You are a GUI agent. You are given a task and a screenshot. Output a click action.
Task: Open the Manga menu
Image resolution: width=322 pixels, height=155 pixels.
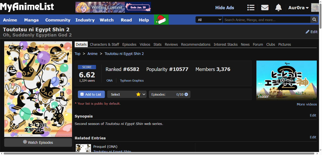click(x=31, y=20)
